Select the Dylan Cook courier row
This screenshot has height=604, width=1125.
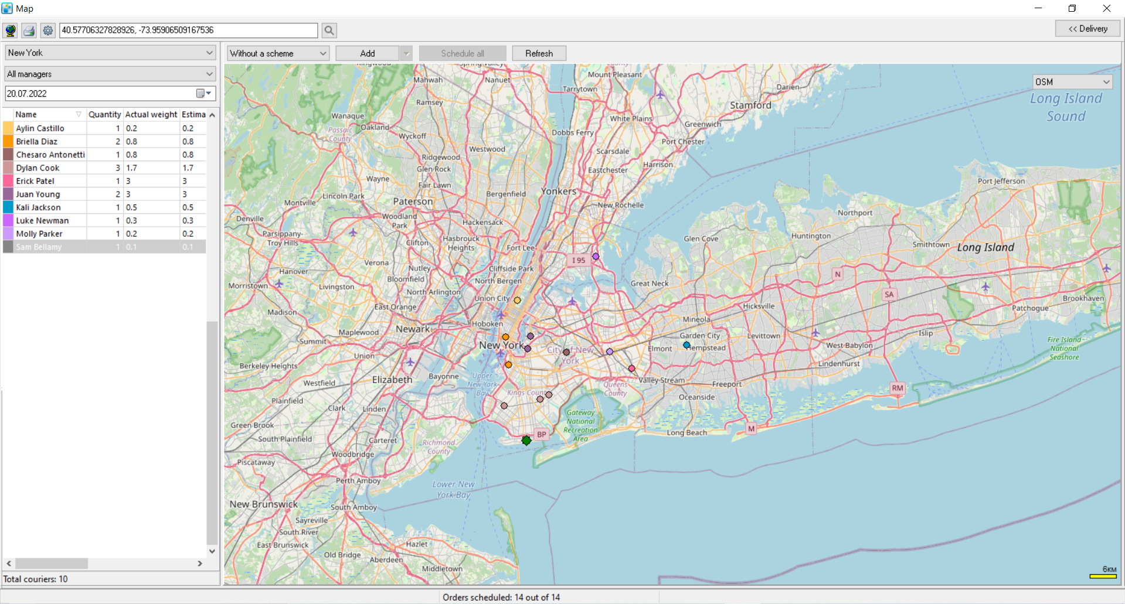[104, 168]
